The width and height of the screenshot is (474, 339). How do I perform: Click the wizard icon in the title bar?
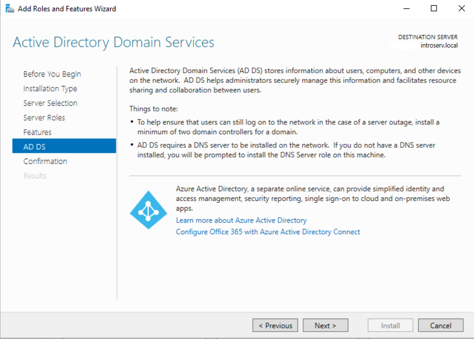coord(10,8)
